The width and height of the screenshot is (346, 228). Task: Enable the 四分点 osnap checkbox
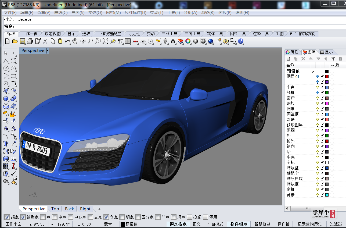click(138, 217)
